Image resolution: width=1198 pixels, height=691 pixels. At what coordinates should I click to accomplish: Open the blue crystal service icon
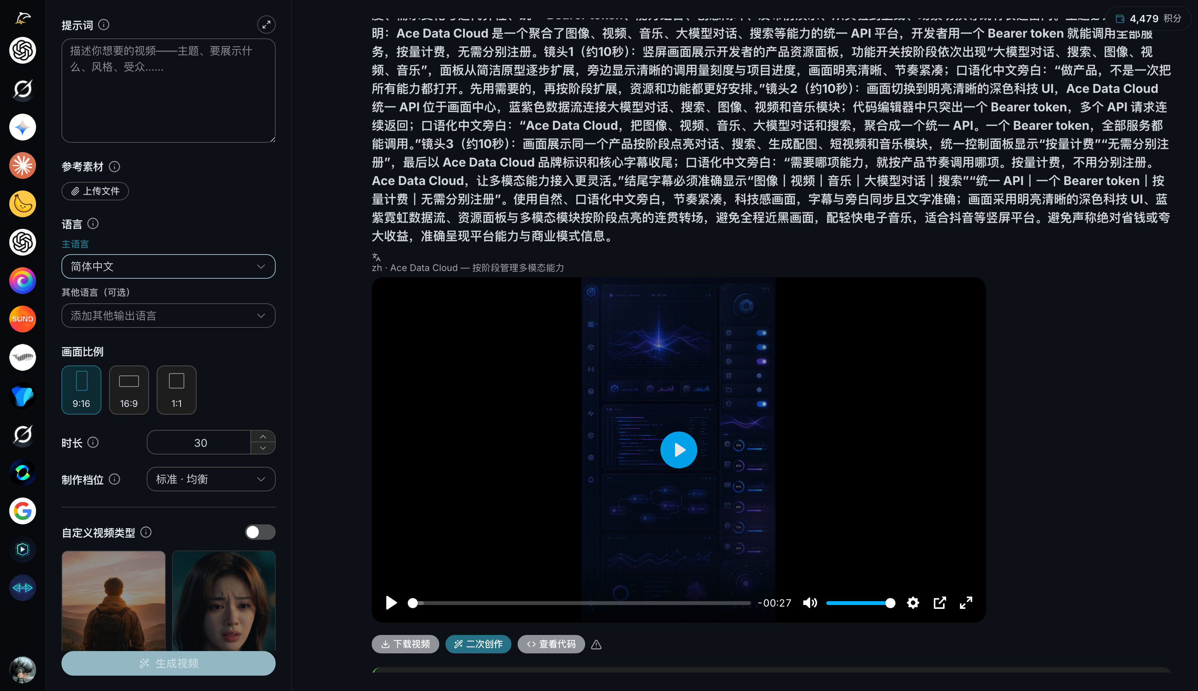tap(22, 396)
